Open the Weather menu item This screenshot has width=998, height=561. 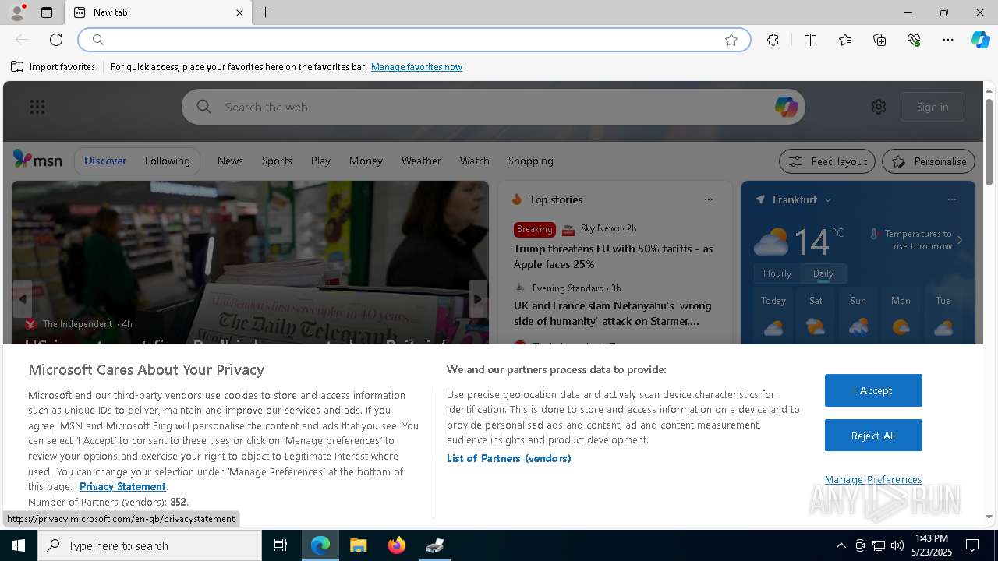pyautogui.click(x=421, y=161)
